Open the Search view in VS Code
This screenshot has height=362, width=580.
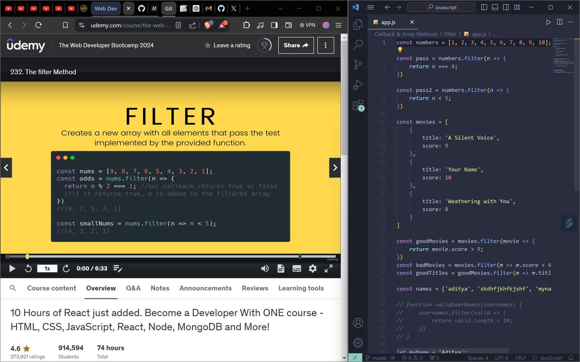click(x=358, y=44)
